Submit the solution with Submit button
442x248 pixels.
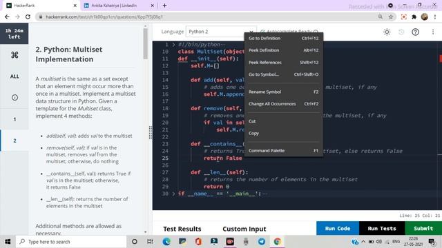click(x=423, y=228)
